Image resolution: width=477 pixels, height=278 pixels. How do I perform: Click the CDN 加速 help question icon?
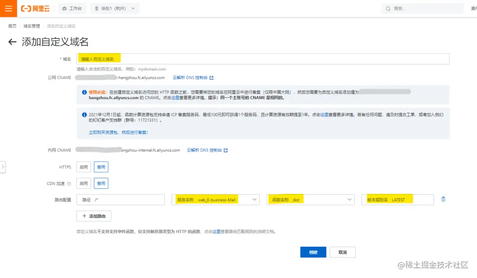[x=69, y=184]
